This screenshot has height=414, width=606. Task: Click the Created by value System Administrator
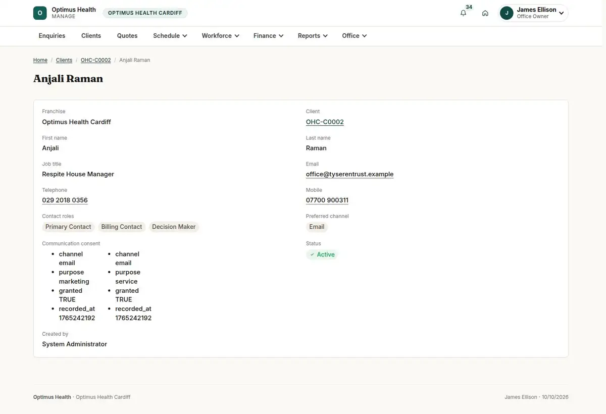point(74,344)
